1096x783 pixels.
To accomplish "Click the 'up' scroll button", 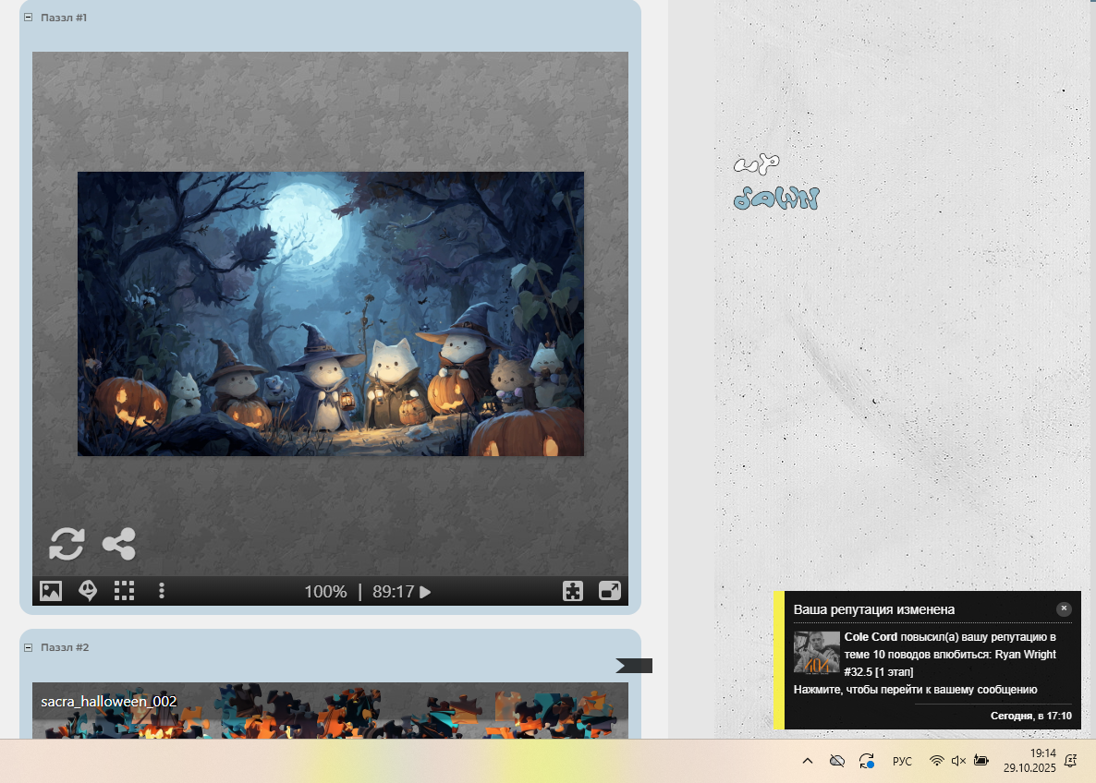I will [x=757, y=164].
